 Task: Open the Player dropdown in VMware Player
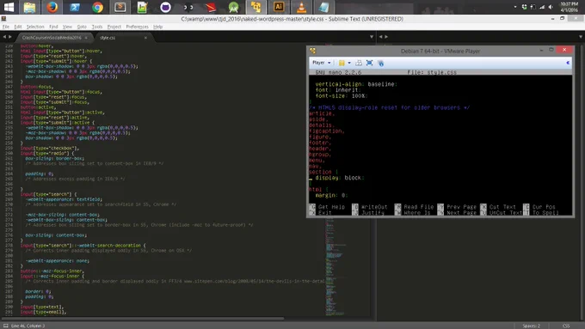321,63
